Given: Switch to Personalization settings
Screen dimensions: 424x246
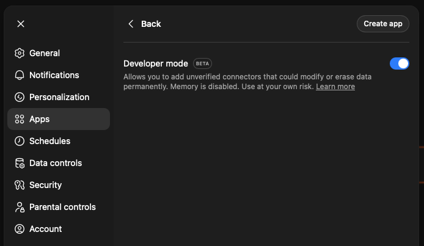Looking at the screenshot, I should tap(59, 97).
